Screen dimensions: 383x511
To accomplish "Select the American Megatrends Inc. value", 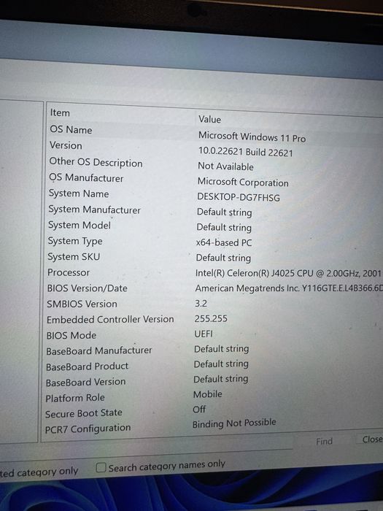I will 289,288.
